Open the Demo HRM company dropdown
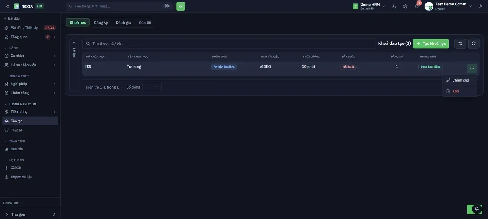Image resolution: width=488 pixels, height=219 pixels. click(x=369, y=6)
